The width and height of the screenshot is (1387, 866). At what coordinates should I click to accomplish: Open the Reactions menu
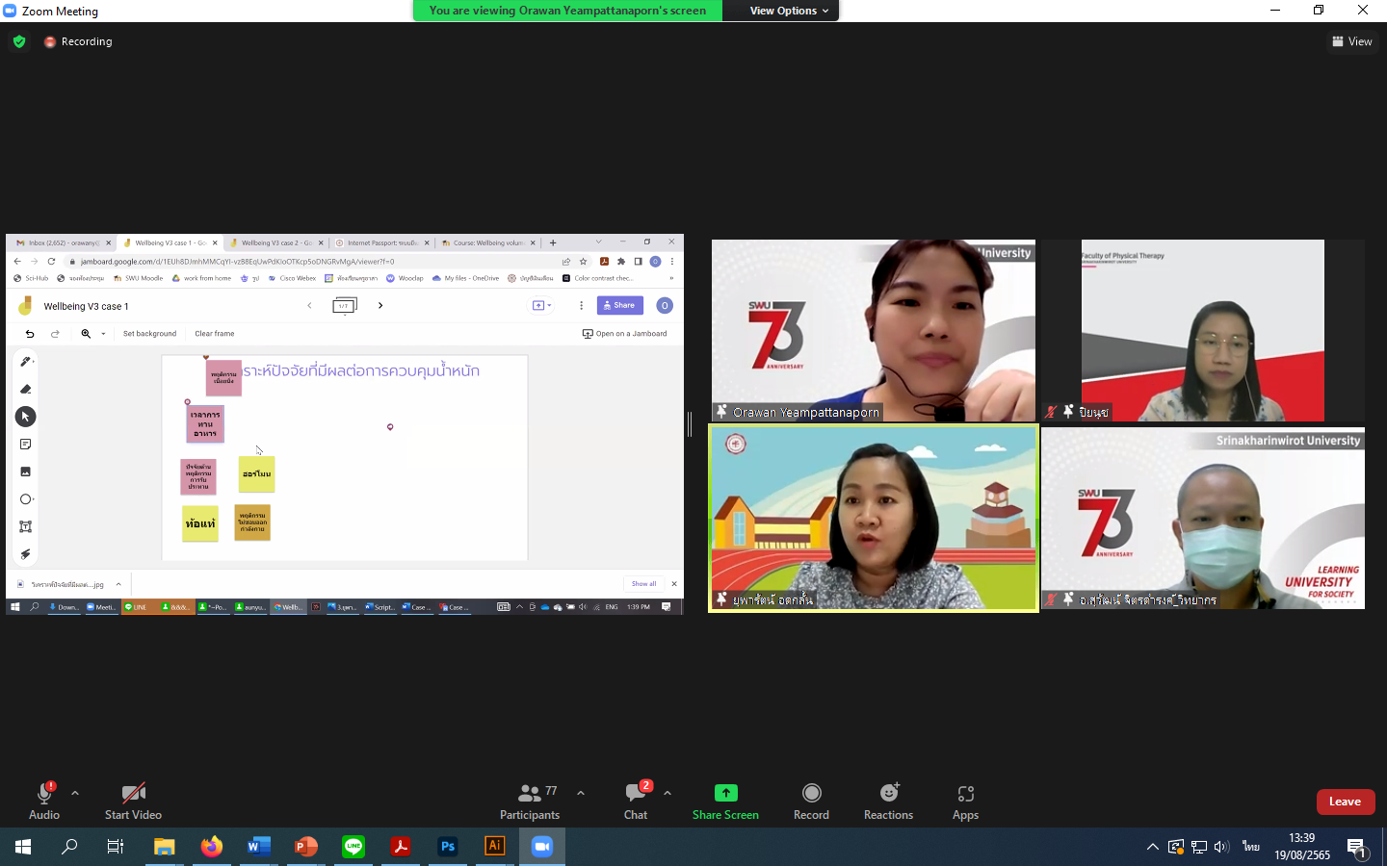(888, 801)
